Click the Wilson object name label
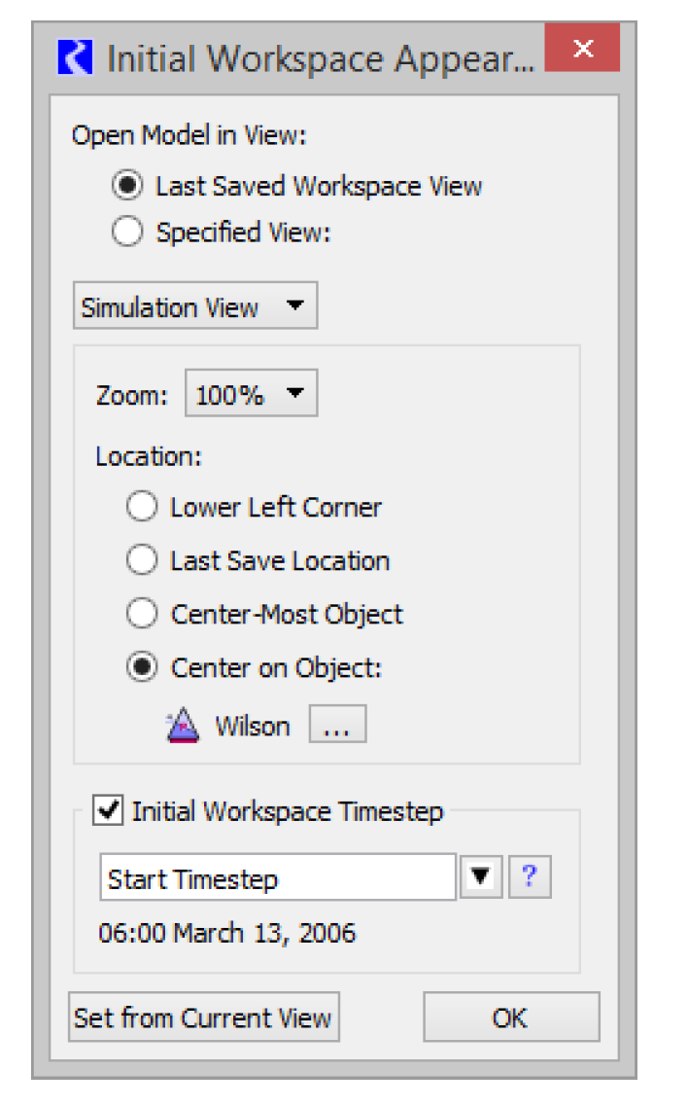688x1107 pixels. (x=253, y=727)
